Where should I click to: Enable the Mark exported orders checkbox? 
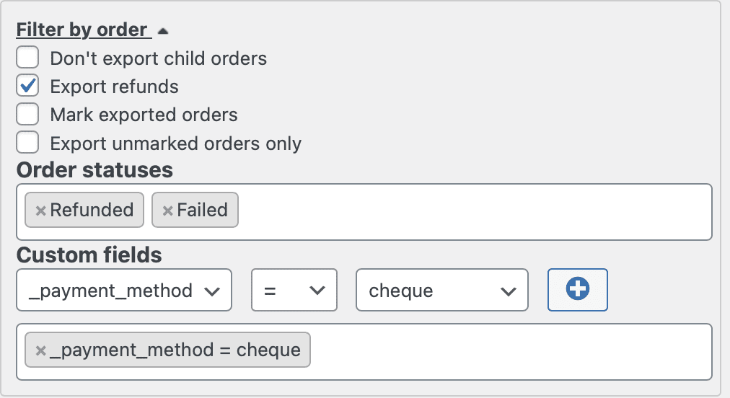pyautogui.click(x=27, y=115)
